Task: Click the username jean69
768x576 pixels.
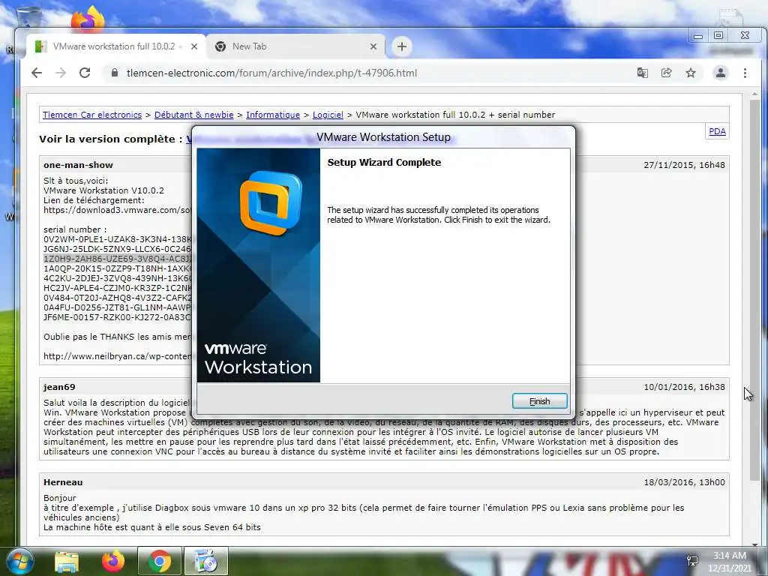Action: coord(59,387)
